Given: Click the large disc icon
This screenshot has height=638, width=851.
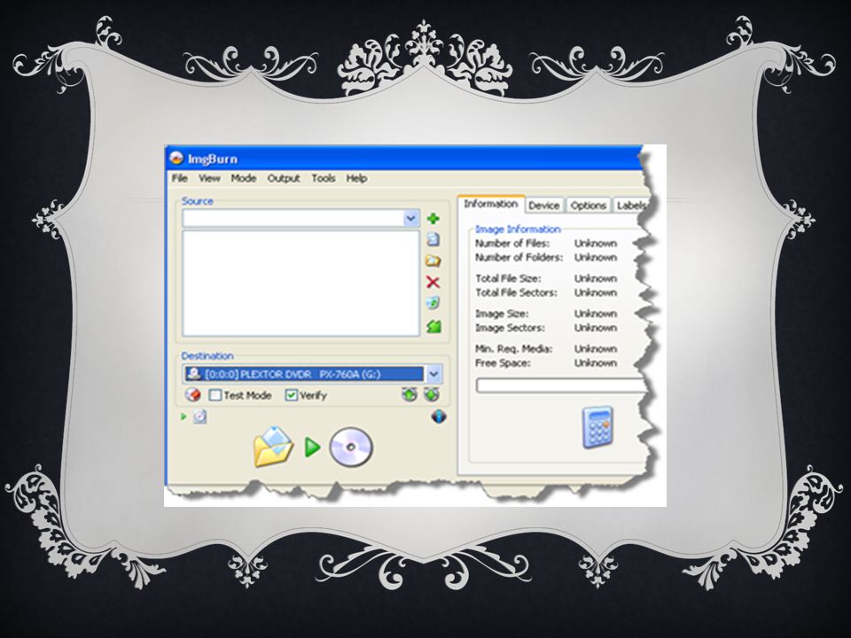Looking at the screenshot, I should coord(351,447).
